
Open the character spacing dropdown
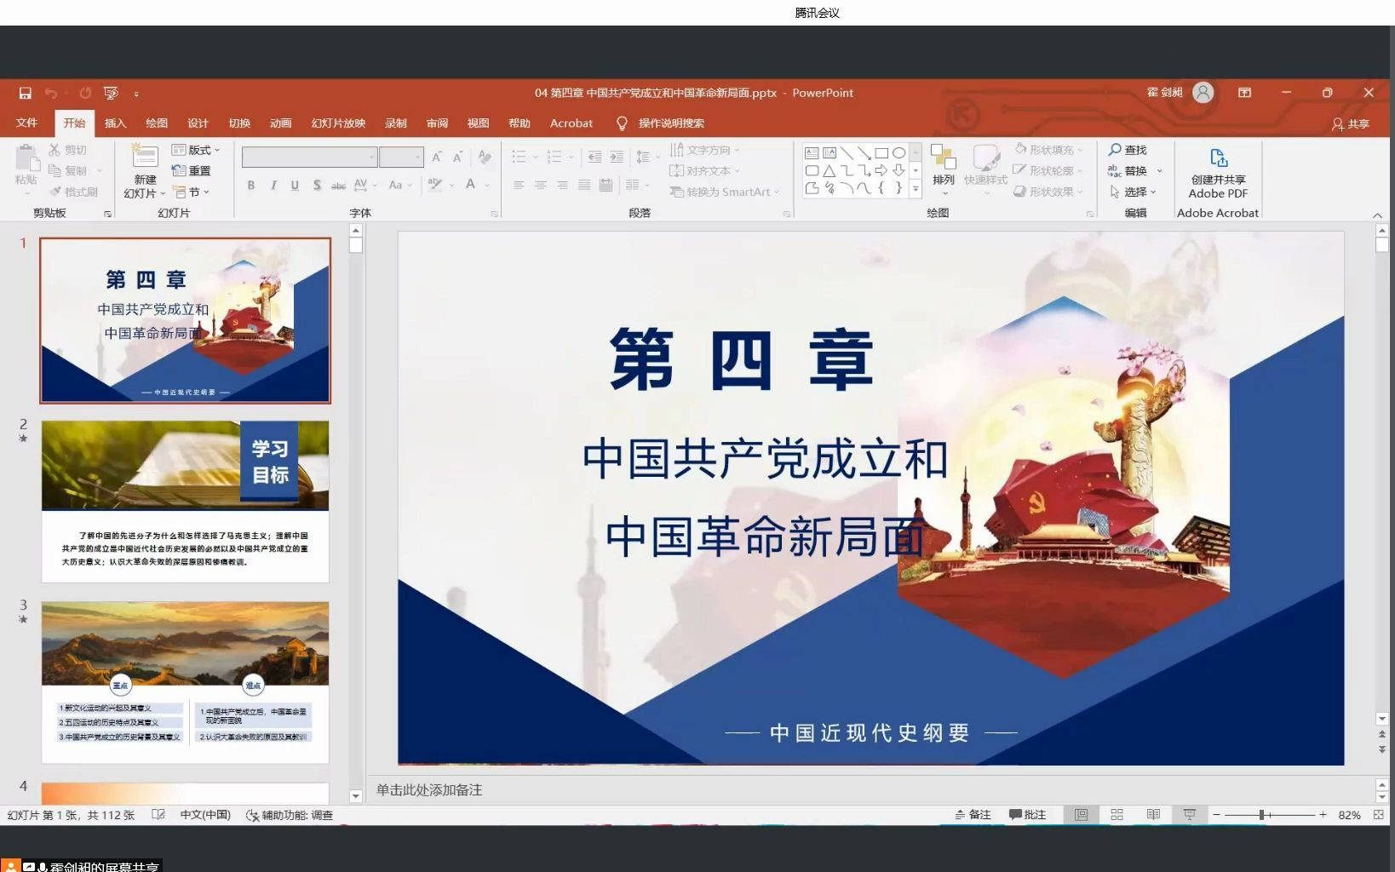point(365,185)
